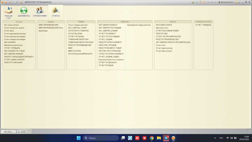The width and height of the screenshot is (252, 142).
Task: Open ДОКУМЕНТЫ section
Action: pos(24,12)
